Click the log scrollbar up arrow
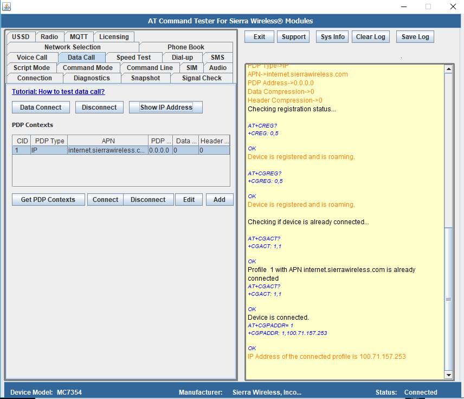The width and height of the screenshot is (464, 399). (449, 69)
